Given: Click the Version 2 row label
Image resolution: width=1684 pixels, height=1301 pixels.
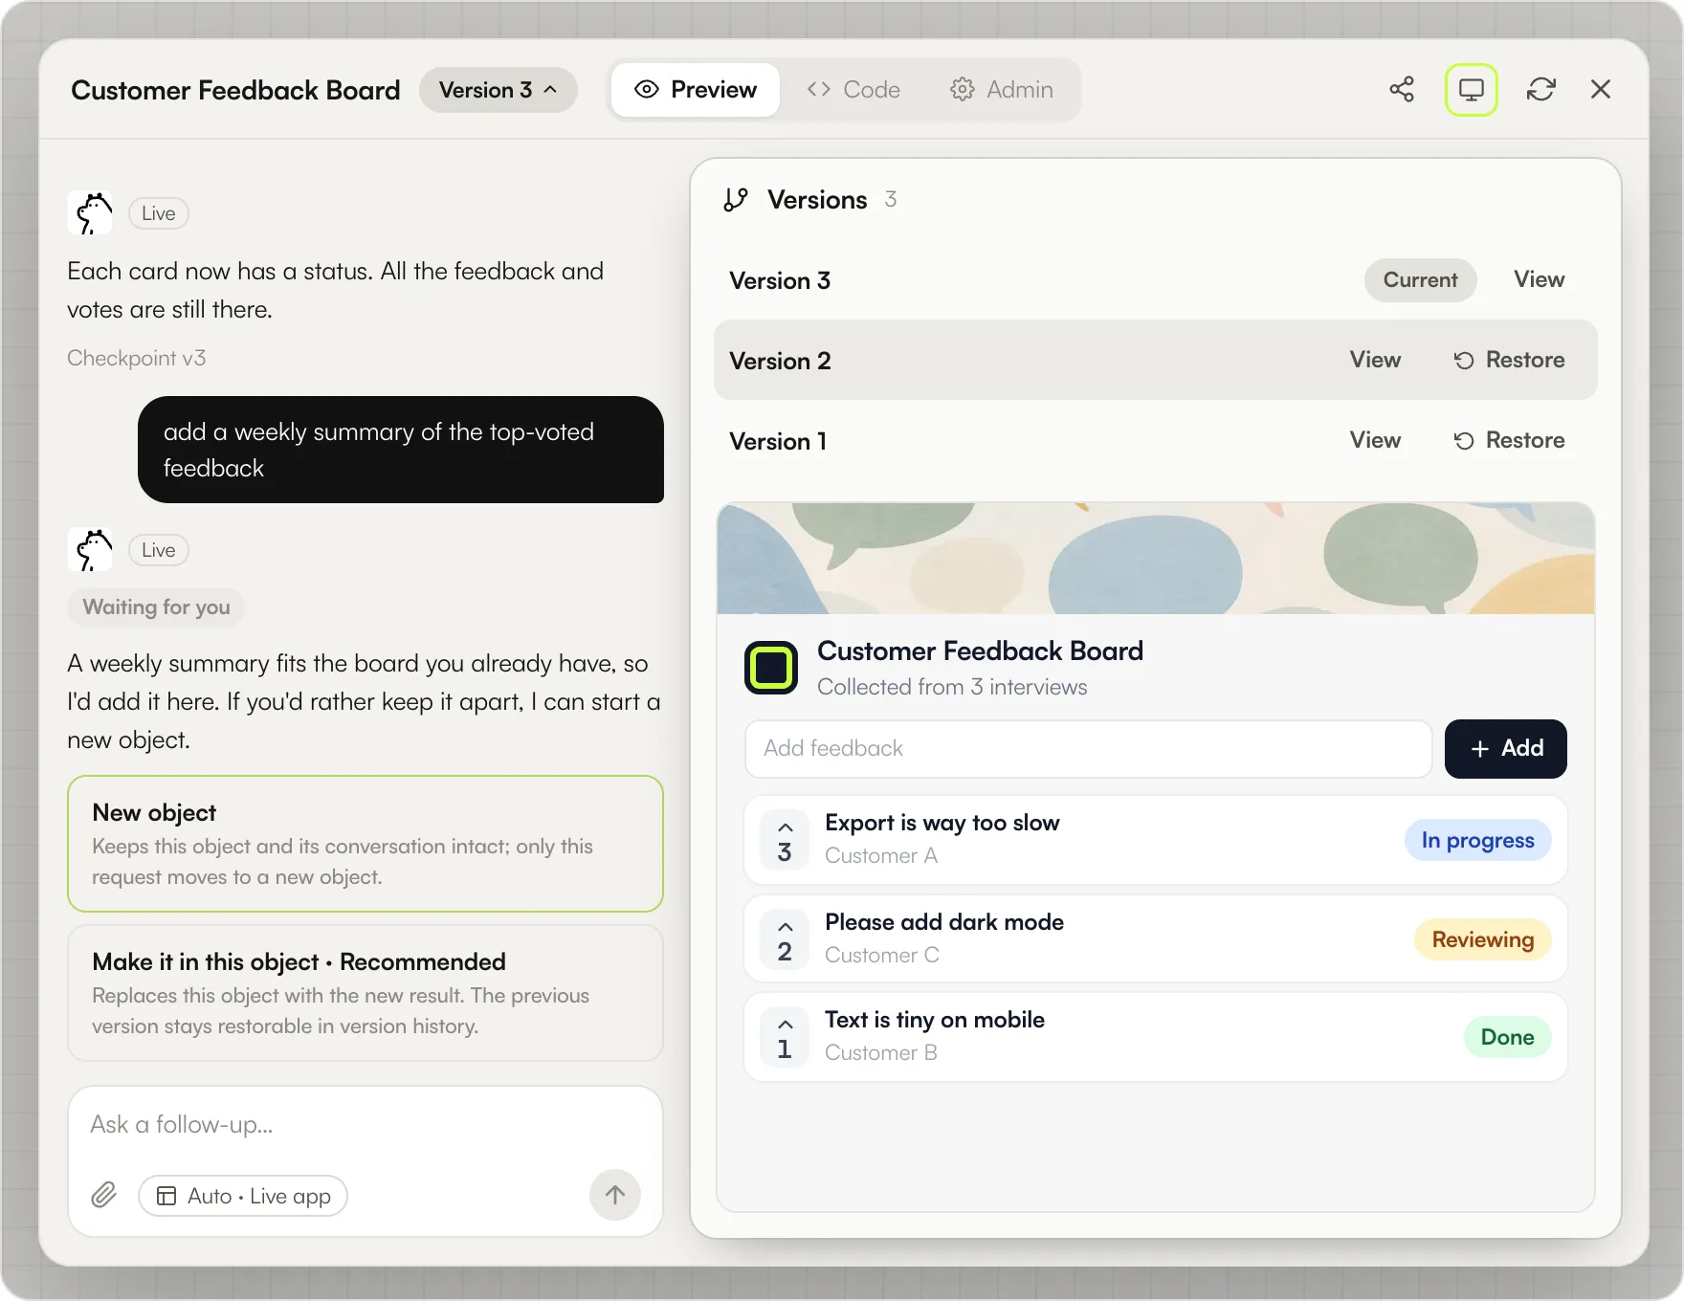Looking at the screenshot, I should coord(780,361).
